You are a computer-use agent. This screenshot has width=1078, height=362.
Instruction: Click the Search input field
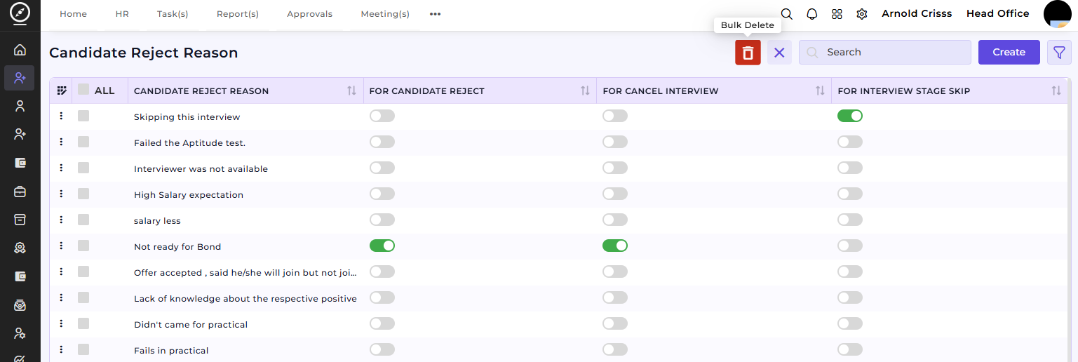tap(885, 53)
